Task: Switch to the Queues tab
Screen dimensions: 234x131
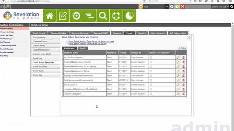Action: [117, 33]
